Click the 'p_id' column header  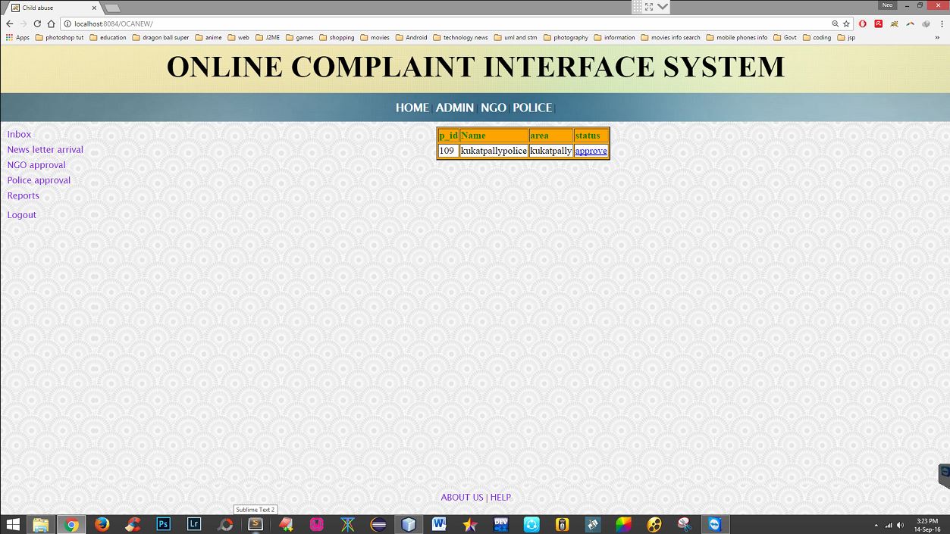coord(448,136)
